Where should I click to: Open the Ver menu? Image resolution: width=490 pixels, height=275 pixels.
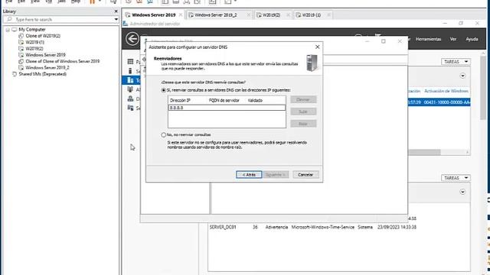[453, 39]
